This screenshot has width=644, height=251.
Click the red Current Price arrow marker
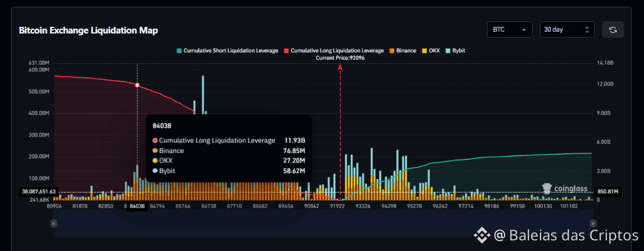(340, 68)
